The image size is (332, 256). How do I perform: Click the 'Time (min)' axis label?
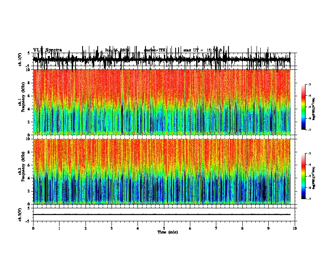(168, 232)
